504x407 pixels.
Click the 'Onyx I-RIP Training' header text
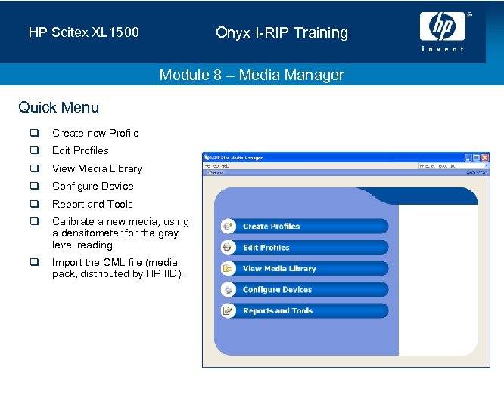pos(282,32)
